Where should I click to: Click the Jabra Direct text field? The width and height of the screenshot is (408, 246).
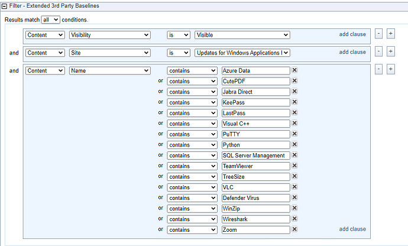tap(256, 92)
